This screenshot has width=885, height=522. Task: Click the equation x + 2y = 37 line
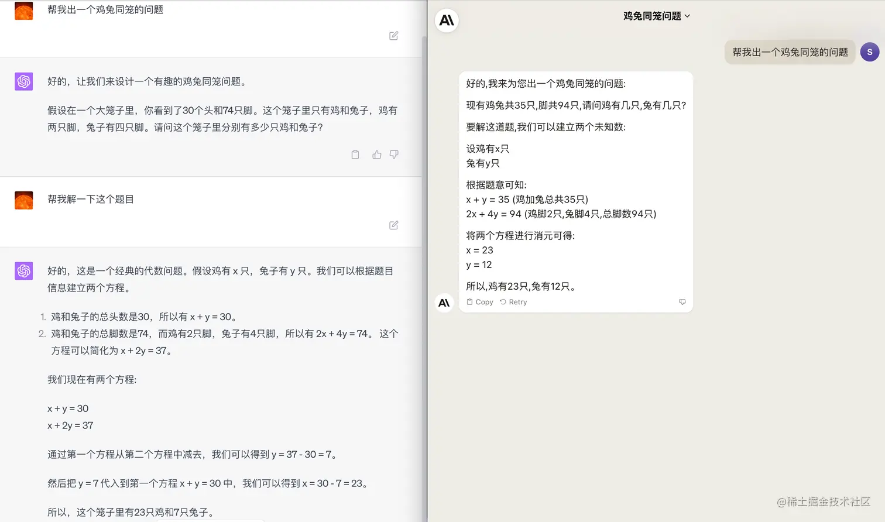70,425
